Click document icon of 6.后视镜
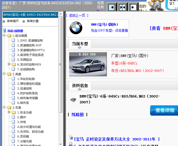The width and height of the screenshot is (178, 146). pos(13,136)
